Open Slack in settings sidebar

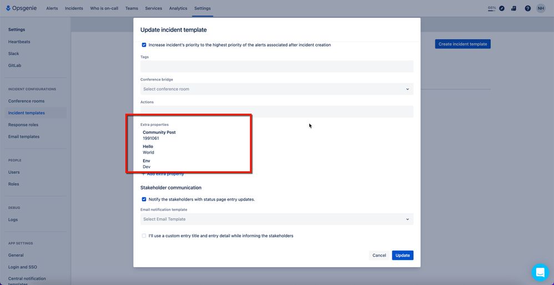click(x=14, y=54)
